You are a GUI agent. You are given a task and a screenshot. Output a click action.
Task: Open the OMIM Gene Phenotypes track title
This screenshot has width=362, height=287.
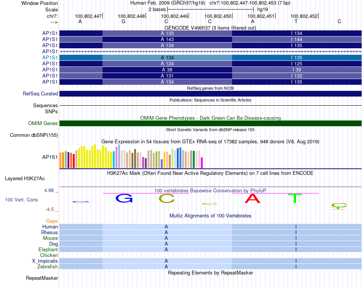[210, 118]
